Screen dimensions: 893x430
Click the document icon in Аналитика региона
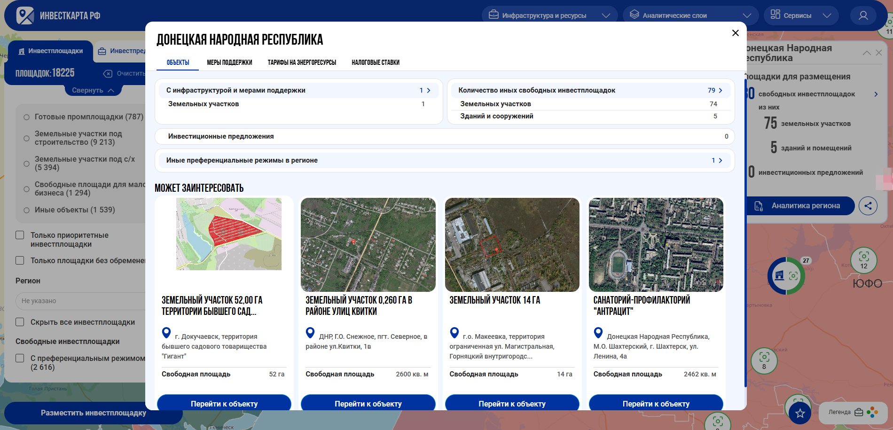pyautogui.click(x=758, y=206)
